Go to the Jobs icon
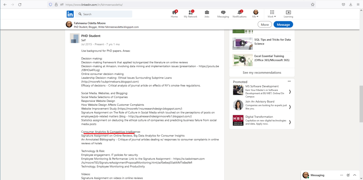Screen dimensions: 363x180 click(x=207, y=12)
